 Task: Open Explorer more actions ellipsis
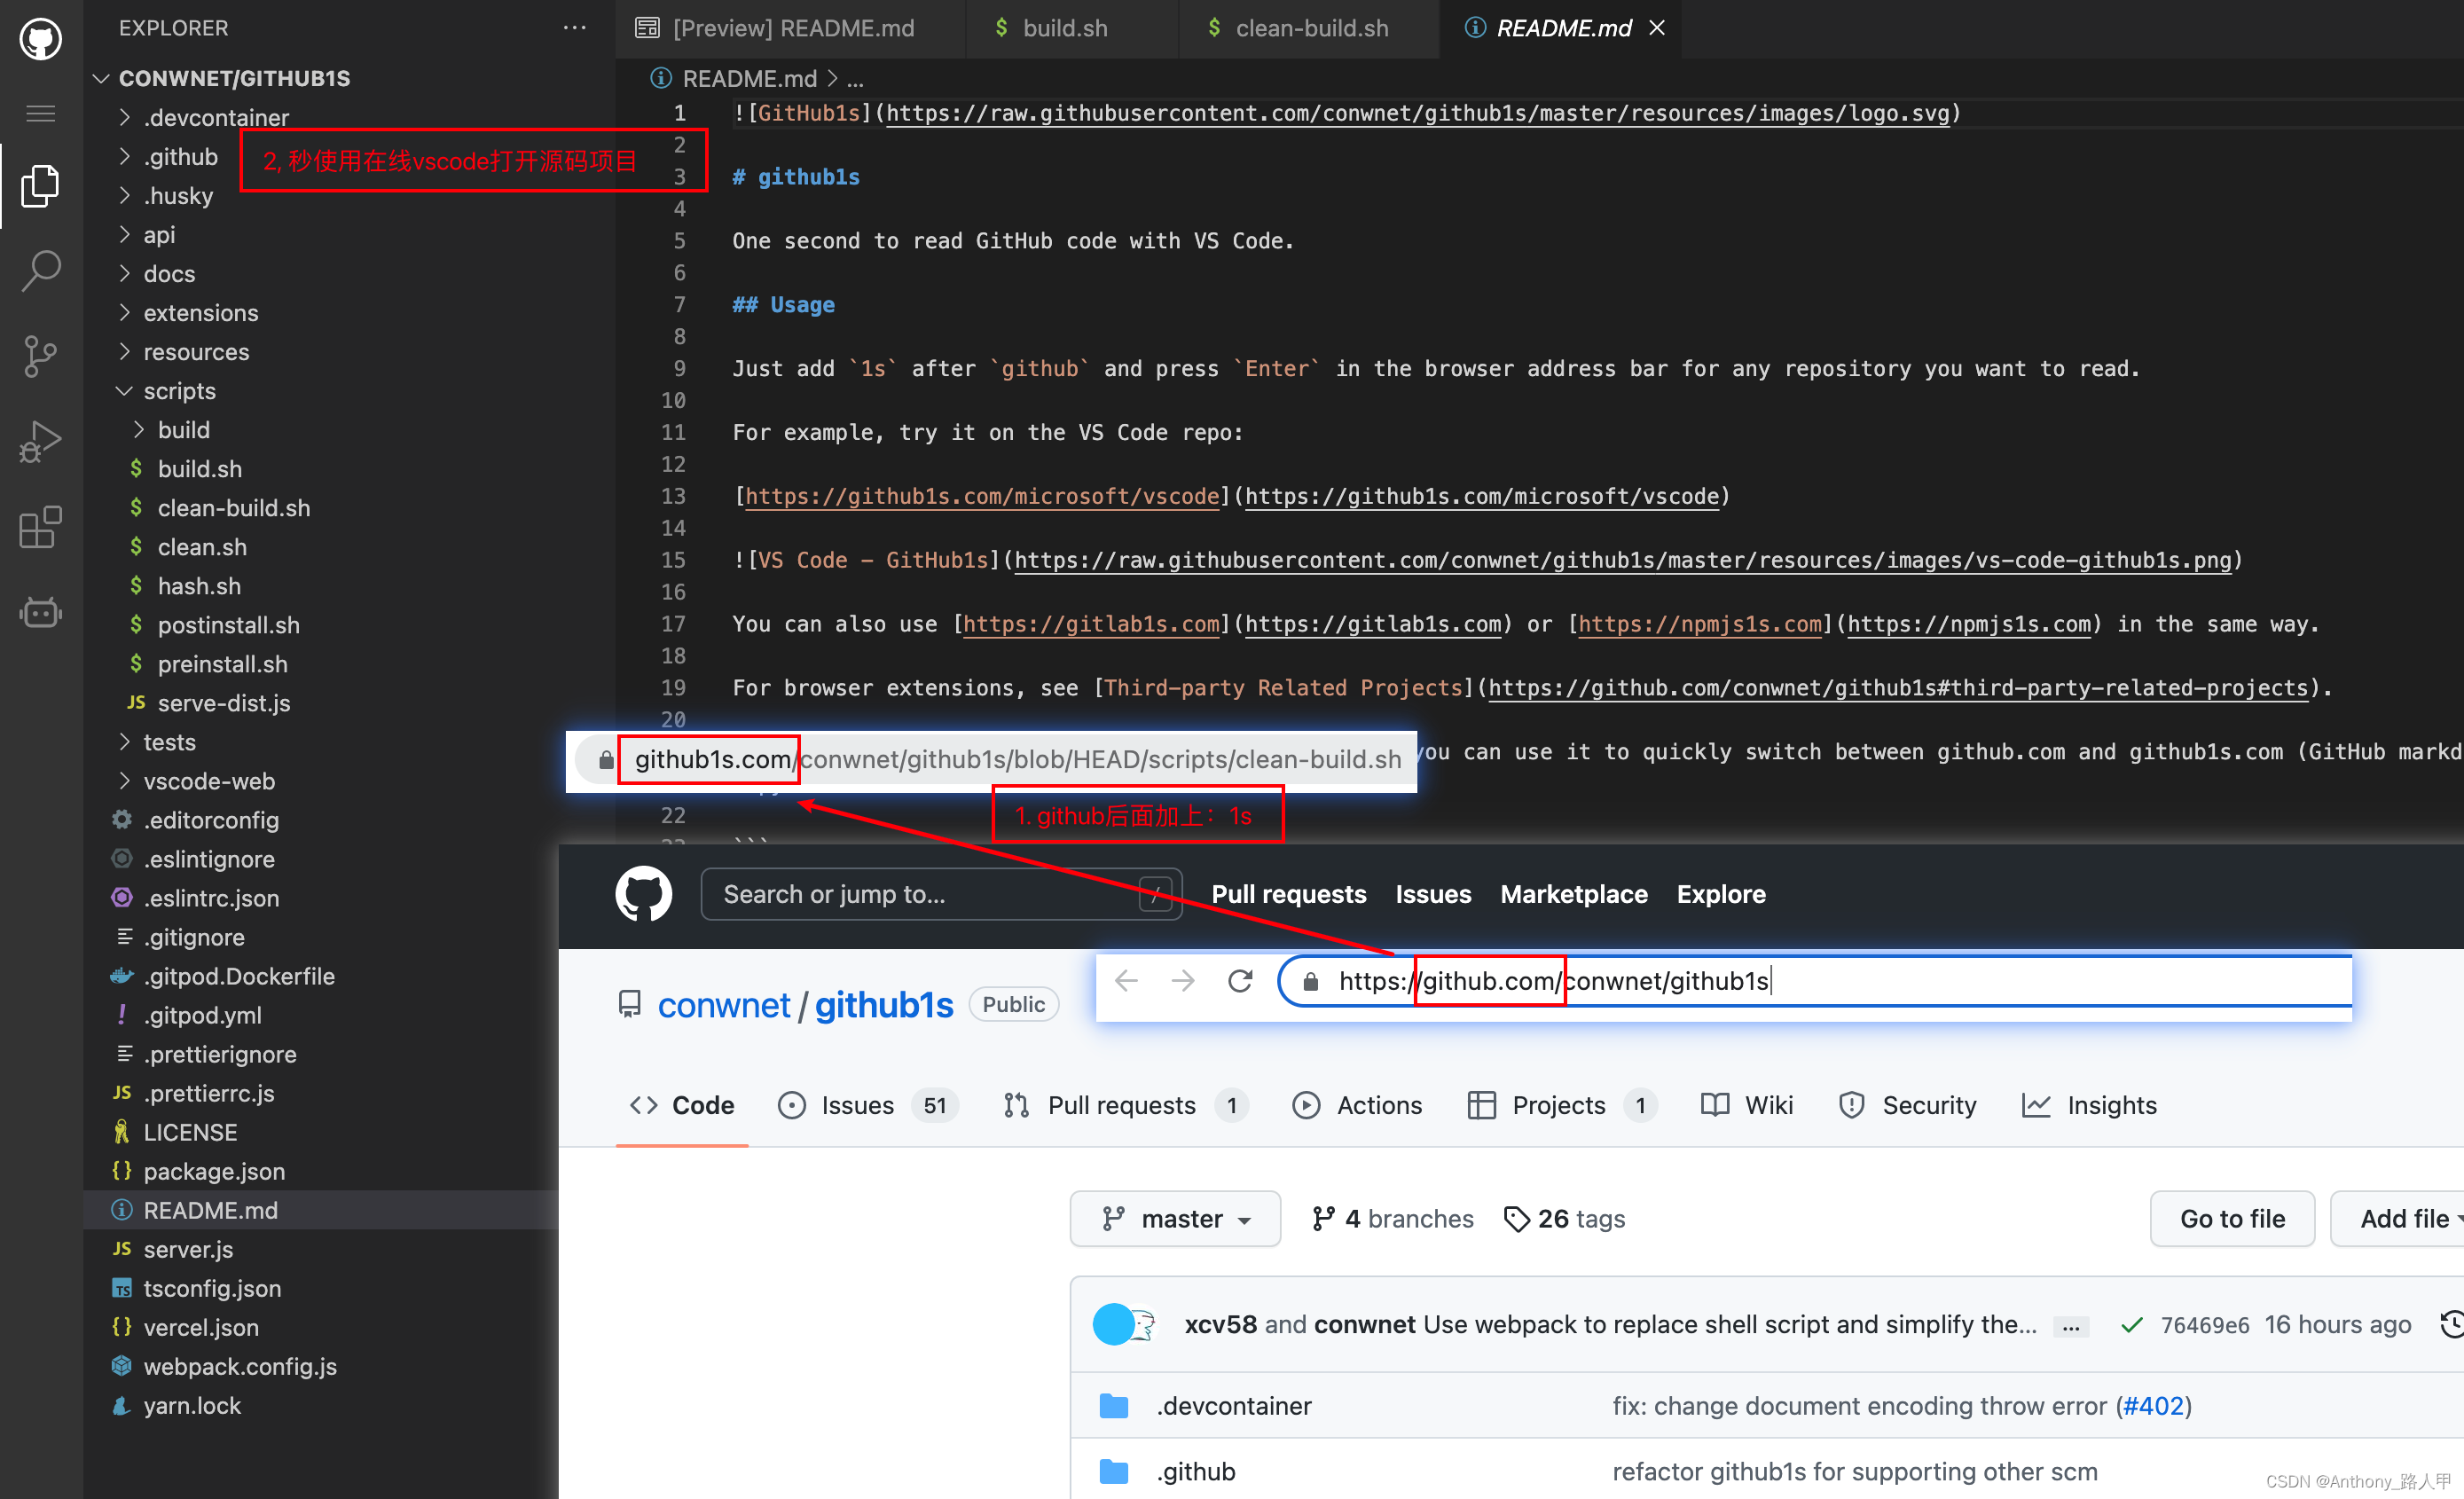click(575, 28)
